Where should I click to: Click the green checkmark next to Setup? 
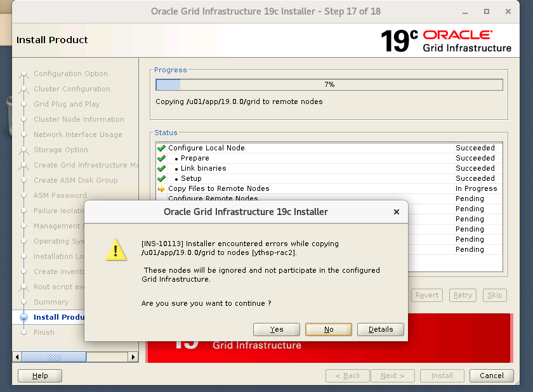pyautogui.click(x=161, y=179)
